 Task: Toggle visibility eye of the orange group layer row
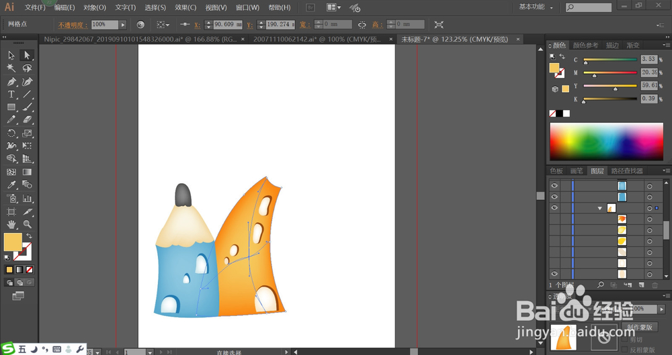[554, 207]
